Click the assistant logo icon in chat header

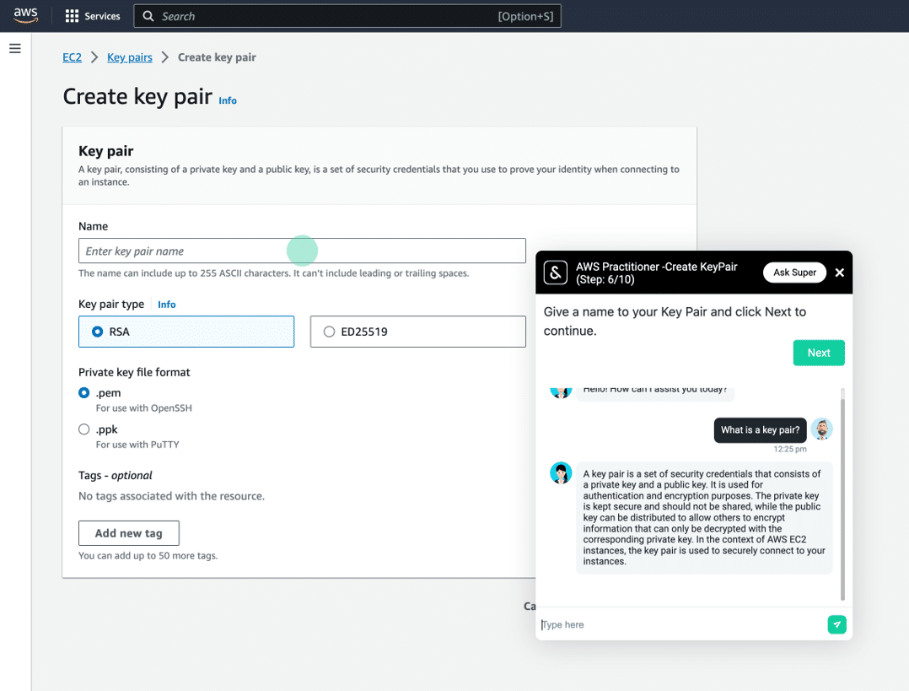click(556, 273)
